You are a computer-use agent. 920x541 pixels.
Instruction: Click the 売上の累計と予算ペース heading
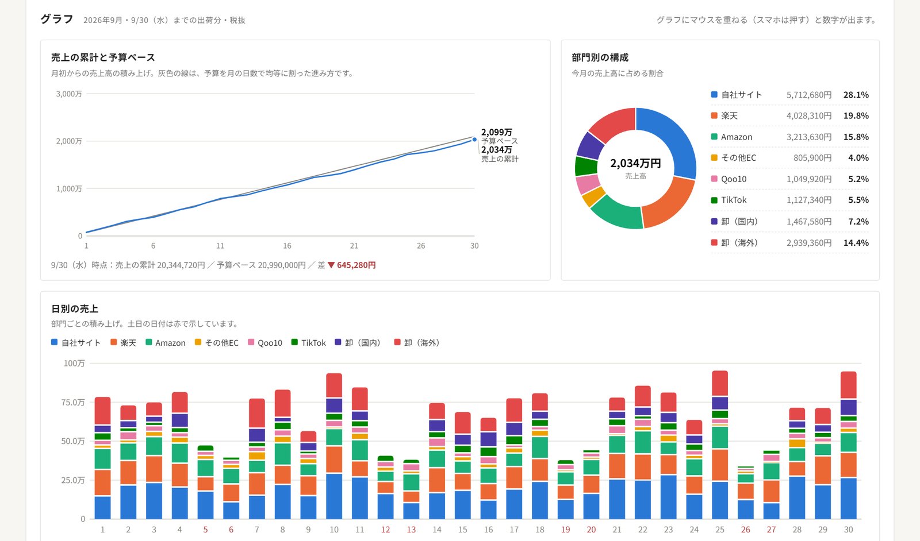(x=103, y=57)
